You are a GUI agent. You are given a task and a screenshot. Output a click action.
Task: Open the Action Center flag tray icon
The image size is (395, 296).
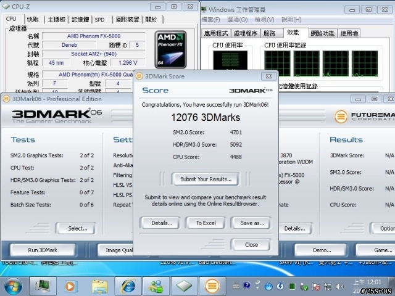(316, 287)
